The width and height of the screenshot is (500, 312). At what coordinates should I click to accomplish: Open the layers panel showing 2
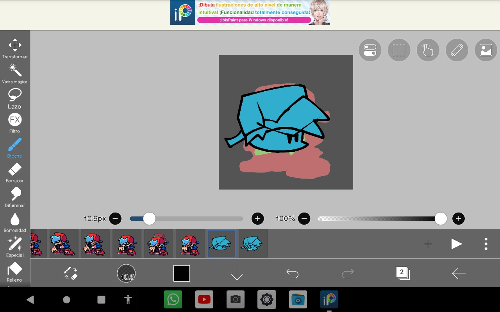[x=403, y=273]
